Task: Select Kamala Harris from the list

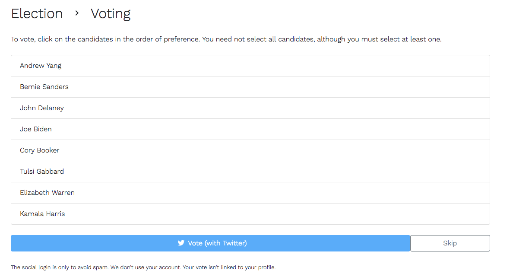Action: coord(42,214)
